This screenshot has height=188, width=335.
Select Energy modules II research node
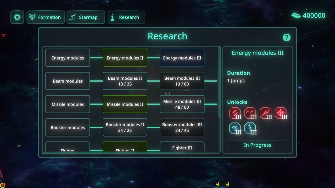pos(125,58)
